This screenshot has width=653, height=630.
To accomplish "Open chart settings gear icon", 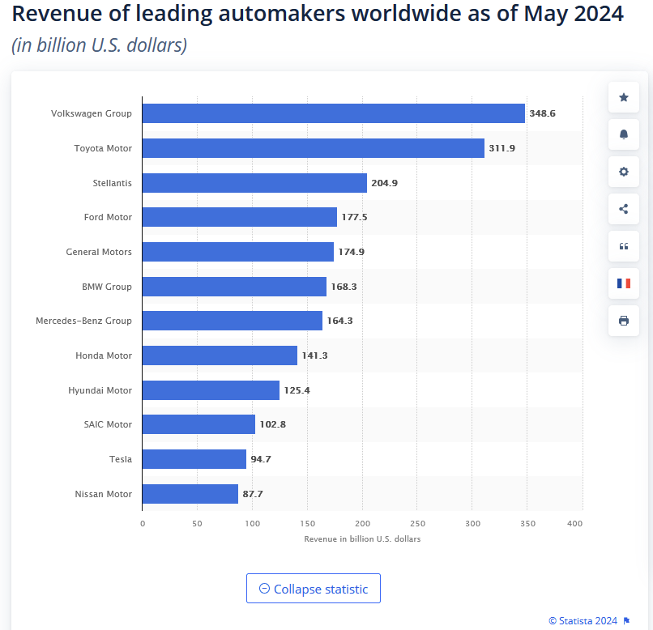I will tap(624, 172).
